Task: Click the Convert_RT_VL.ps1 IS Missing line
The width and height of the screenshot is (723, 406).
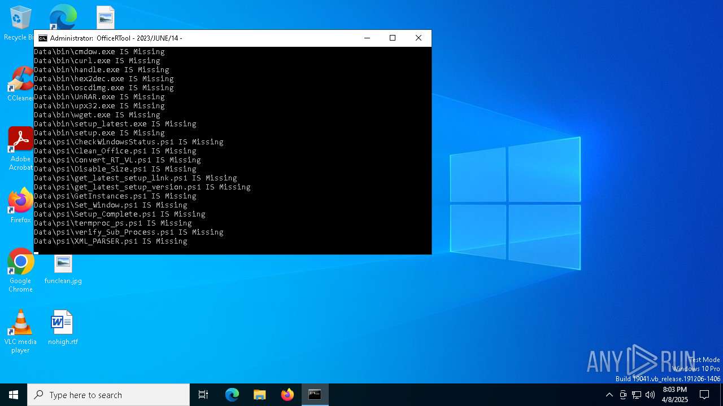Action: pyautogui.click(x=117, y=160)
